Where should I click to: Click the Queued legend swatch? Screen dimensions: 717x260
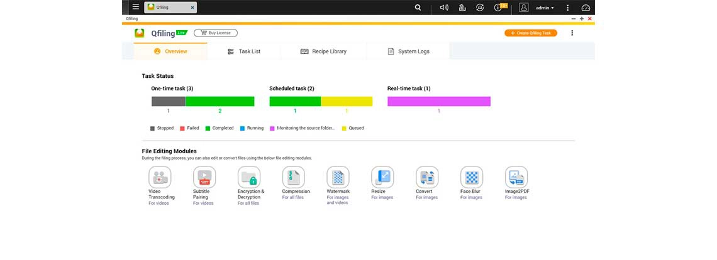coord(344,128)
